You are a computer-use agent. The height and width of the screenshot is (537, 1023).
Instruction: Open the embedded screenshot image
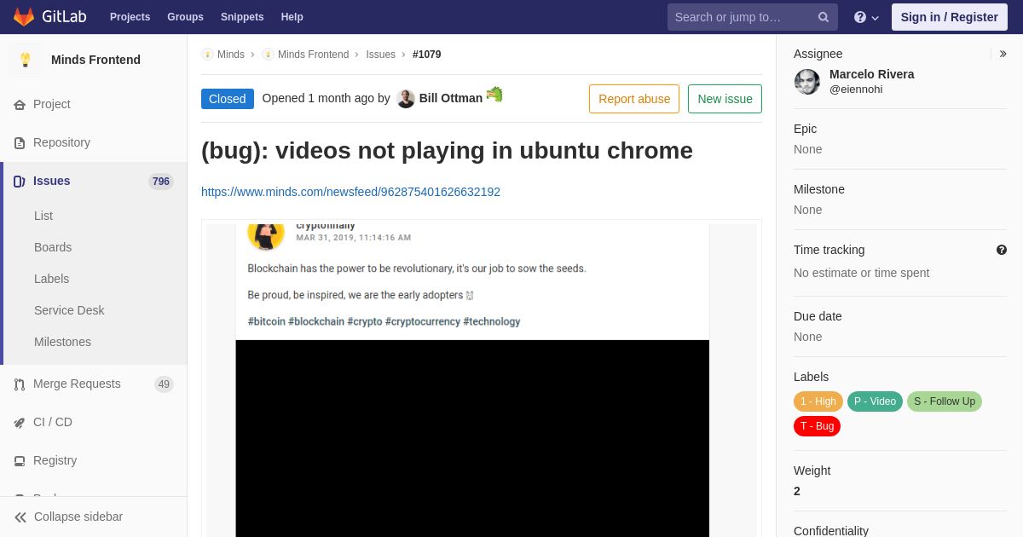(482, 379)
